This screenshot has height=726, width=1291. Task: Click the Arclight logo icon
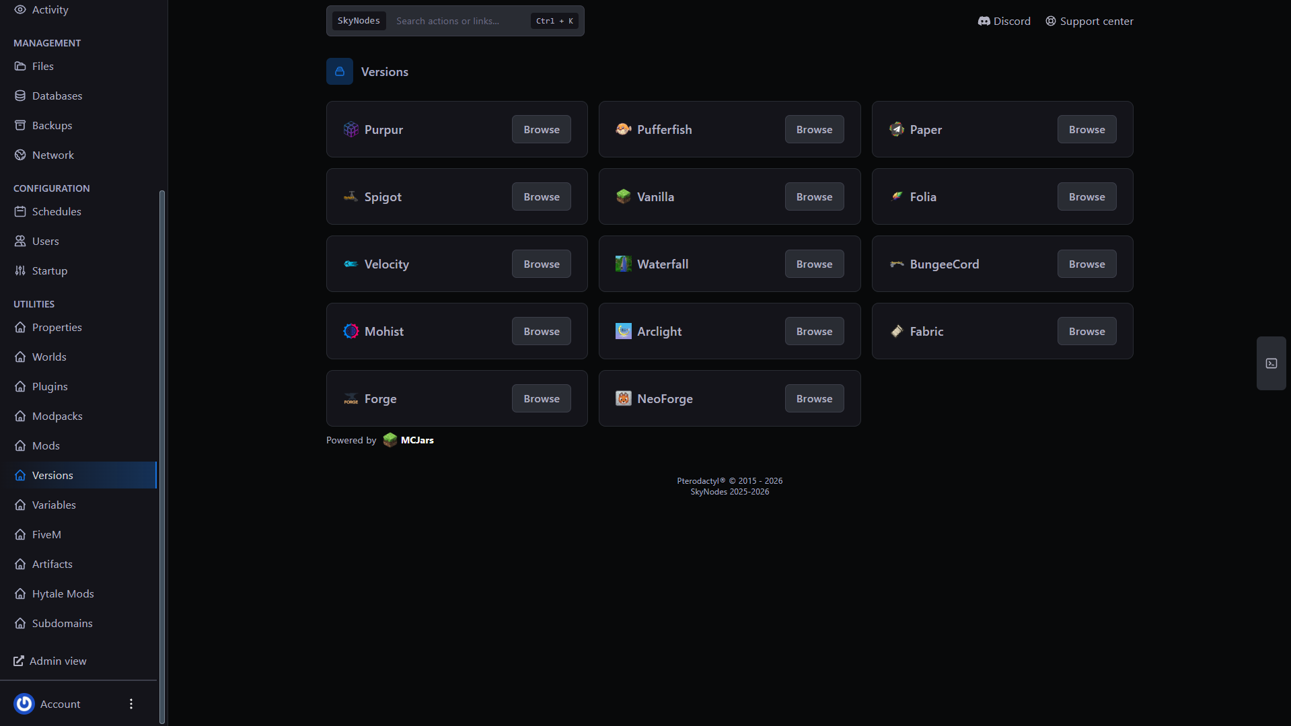pyautogui.click(x=624, y=331)
